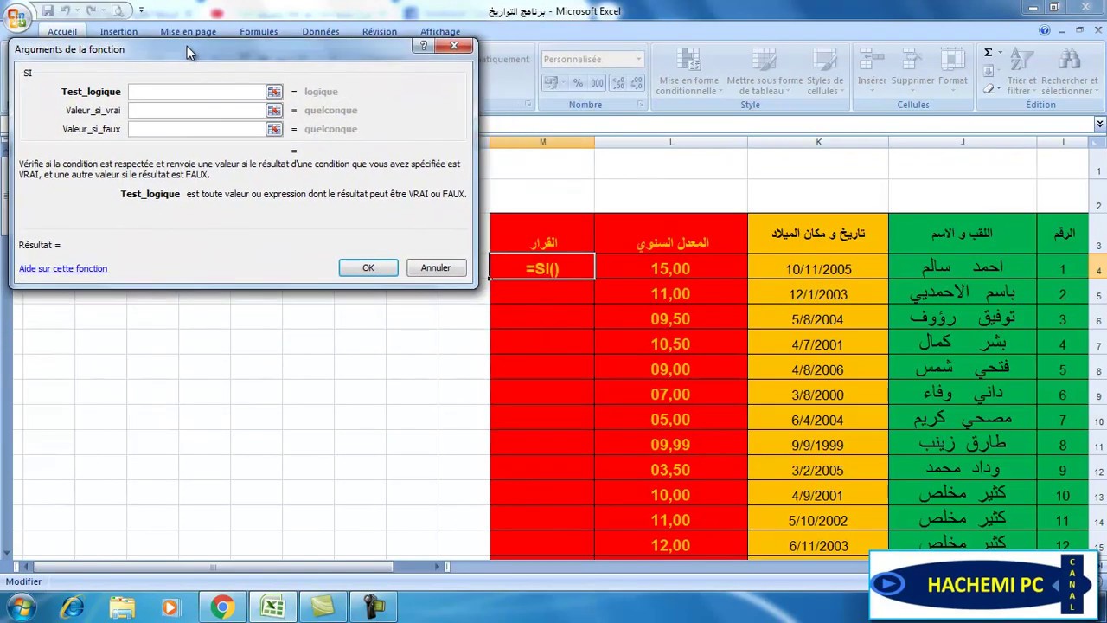
Task: Click range selector icon for Valeur_si_faux
Action: [274, 129]
